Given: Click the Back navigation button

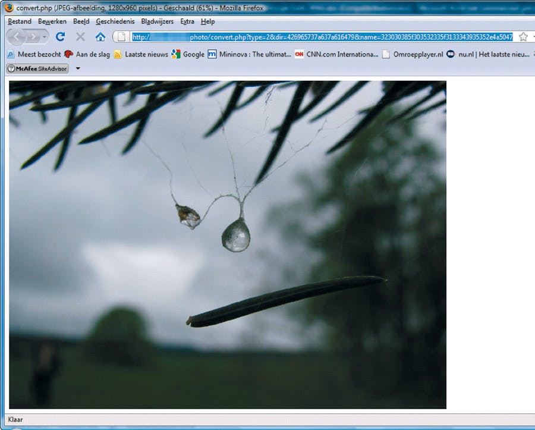Looking at the screenshot, I should tap(17, 37).
